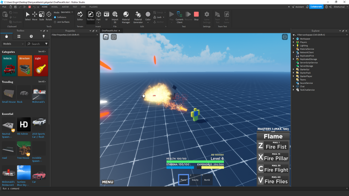This screenshot has width=349, height=196.
Task: Open Import 3D
Action: [x=115, y=17]
